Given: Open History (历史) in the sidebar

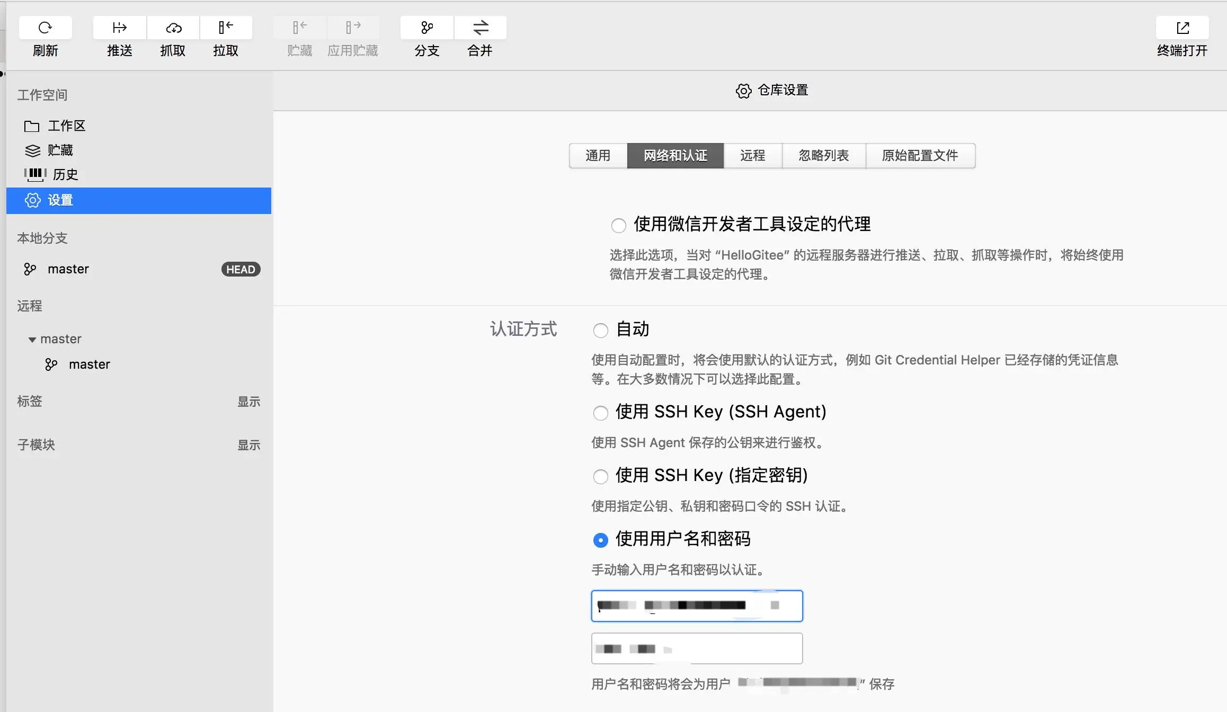Looking at the screenshot, I should coord(65,174).
